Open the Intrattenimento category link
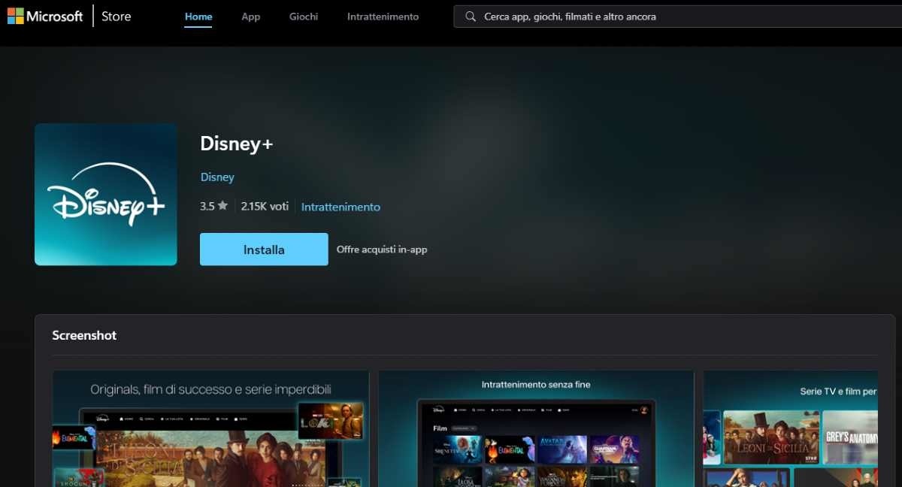Screen dimensions: 902x487 coord(341,207)
